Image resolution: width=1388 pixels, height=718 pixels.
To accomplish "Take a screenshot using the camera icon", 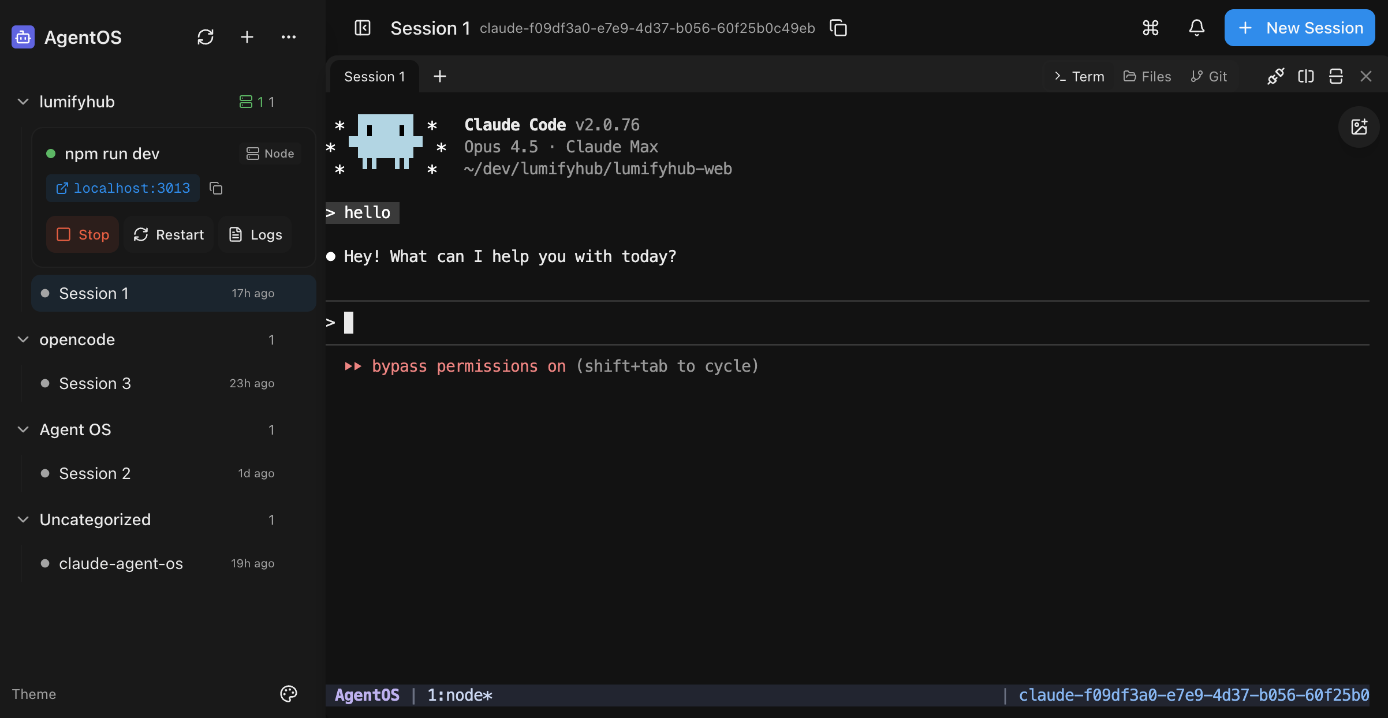I will (1359, 127).
